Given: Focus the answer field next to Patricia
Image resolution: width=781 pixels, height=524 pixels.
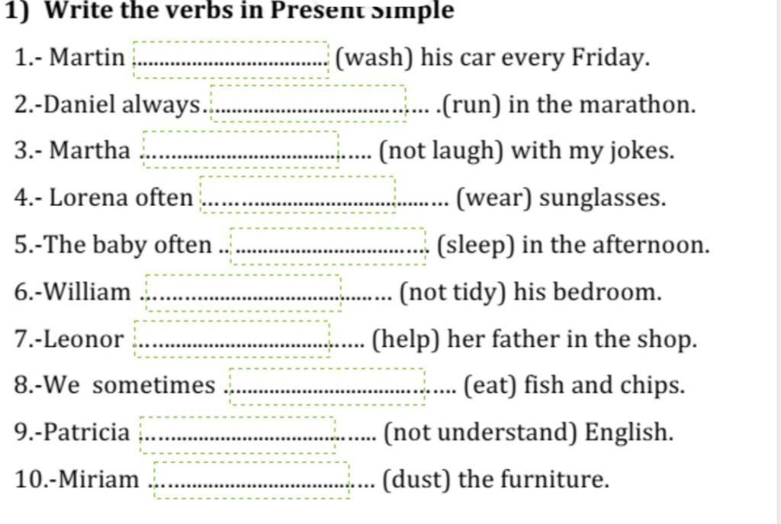Looking at the screenshot, I should (237, 433).
